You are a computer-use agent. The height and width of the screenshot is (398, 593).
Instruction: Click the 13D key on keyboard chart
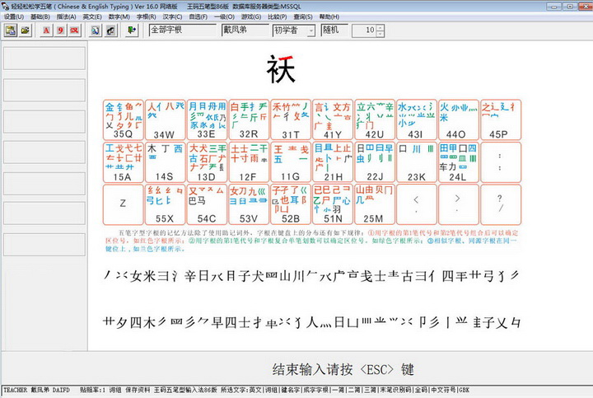[x=207, y=162]
